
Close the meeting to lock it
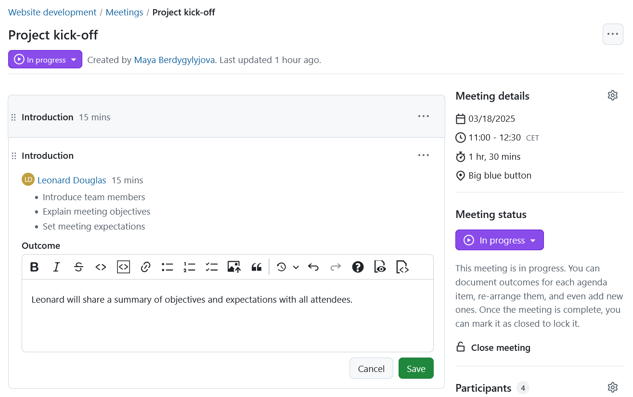tap(493, 347)
